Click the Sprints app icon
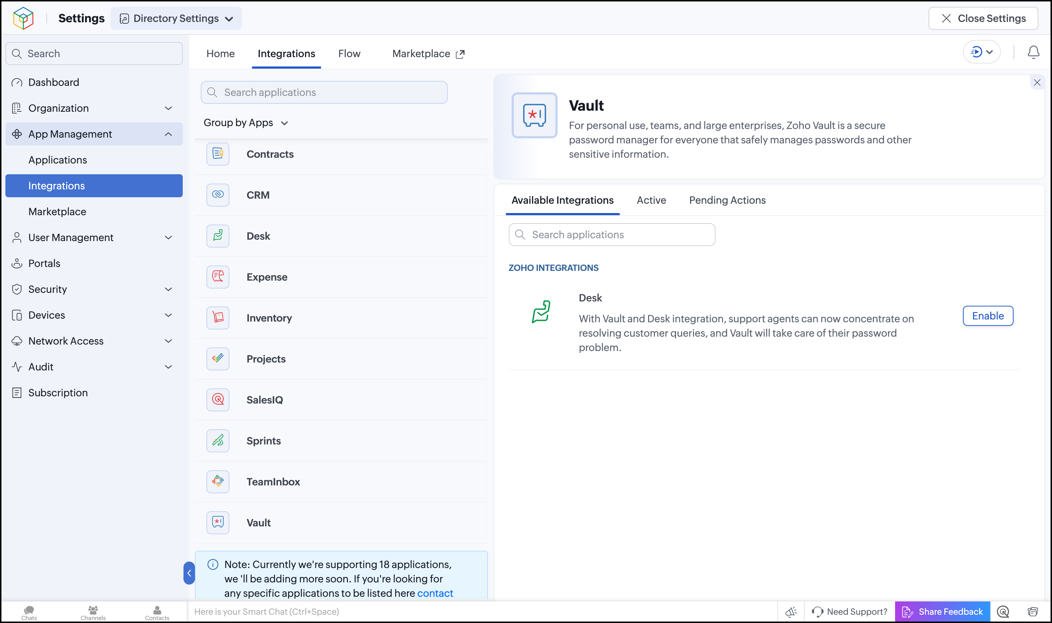This screenshot has width=1052, height=623. point(218,440)
